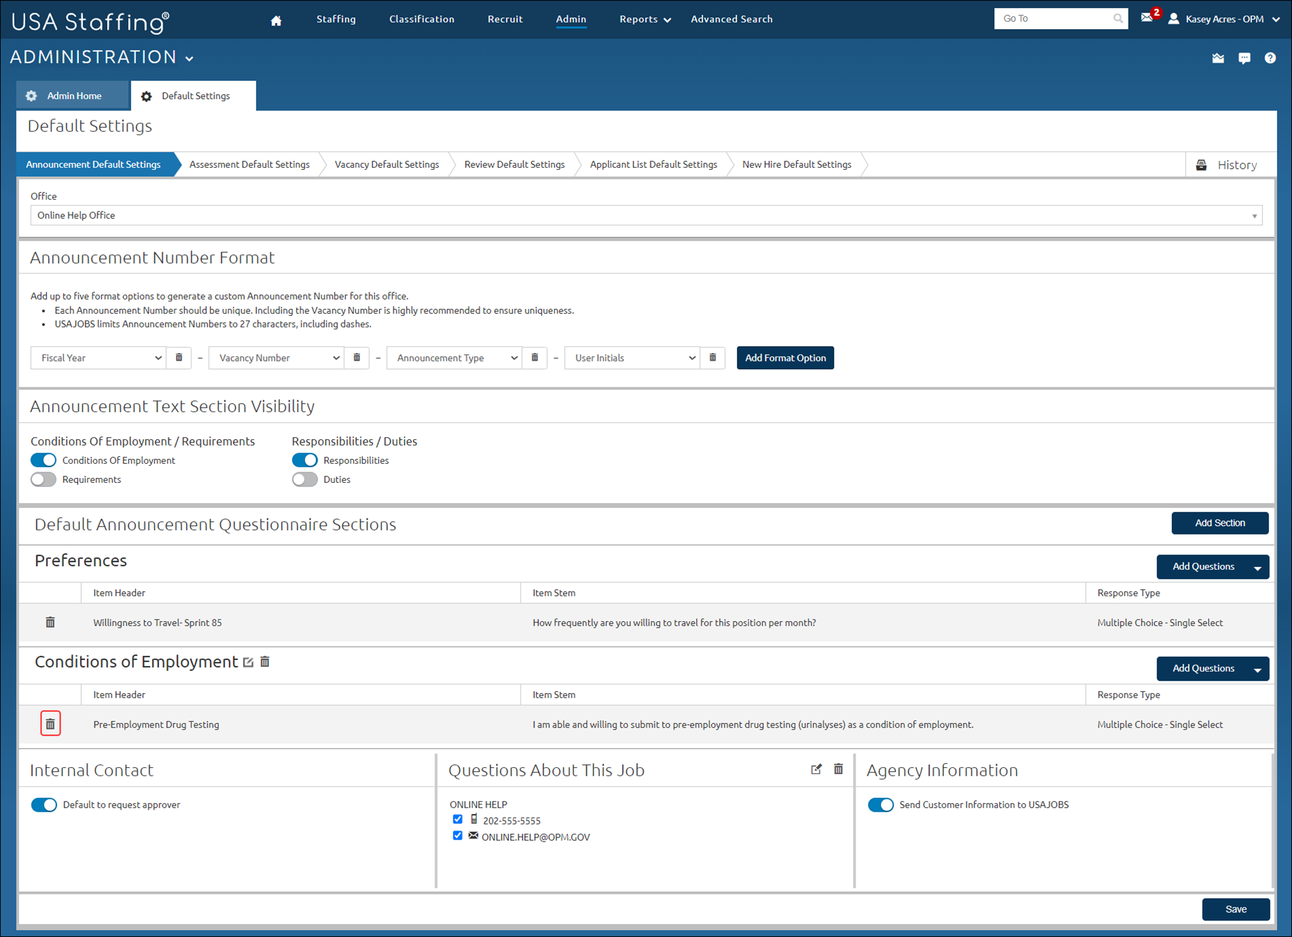Toggle Send Customer Information to USAJOBS
Screen dimensions: 1292x937
(881, 804)
